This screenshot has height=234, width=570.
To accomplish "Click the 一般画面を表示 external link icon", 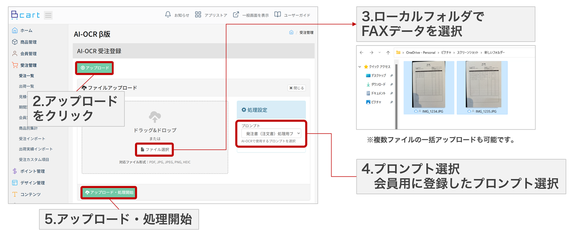I will (x=236, y=15).
